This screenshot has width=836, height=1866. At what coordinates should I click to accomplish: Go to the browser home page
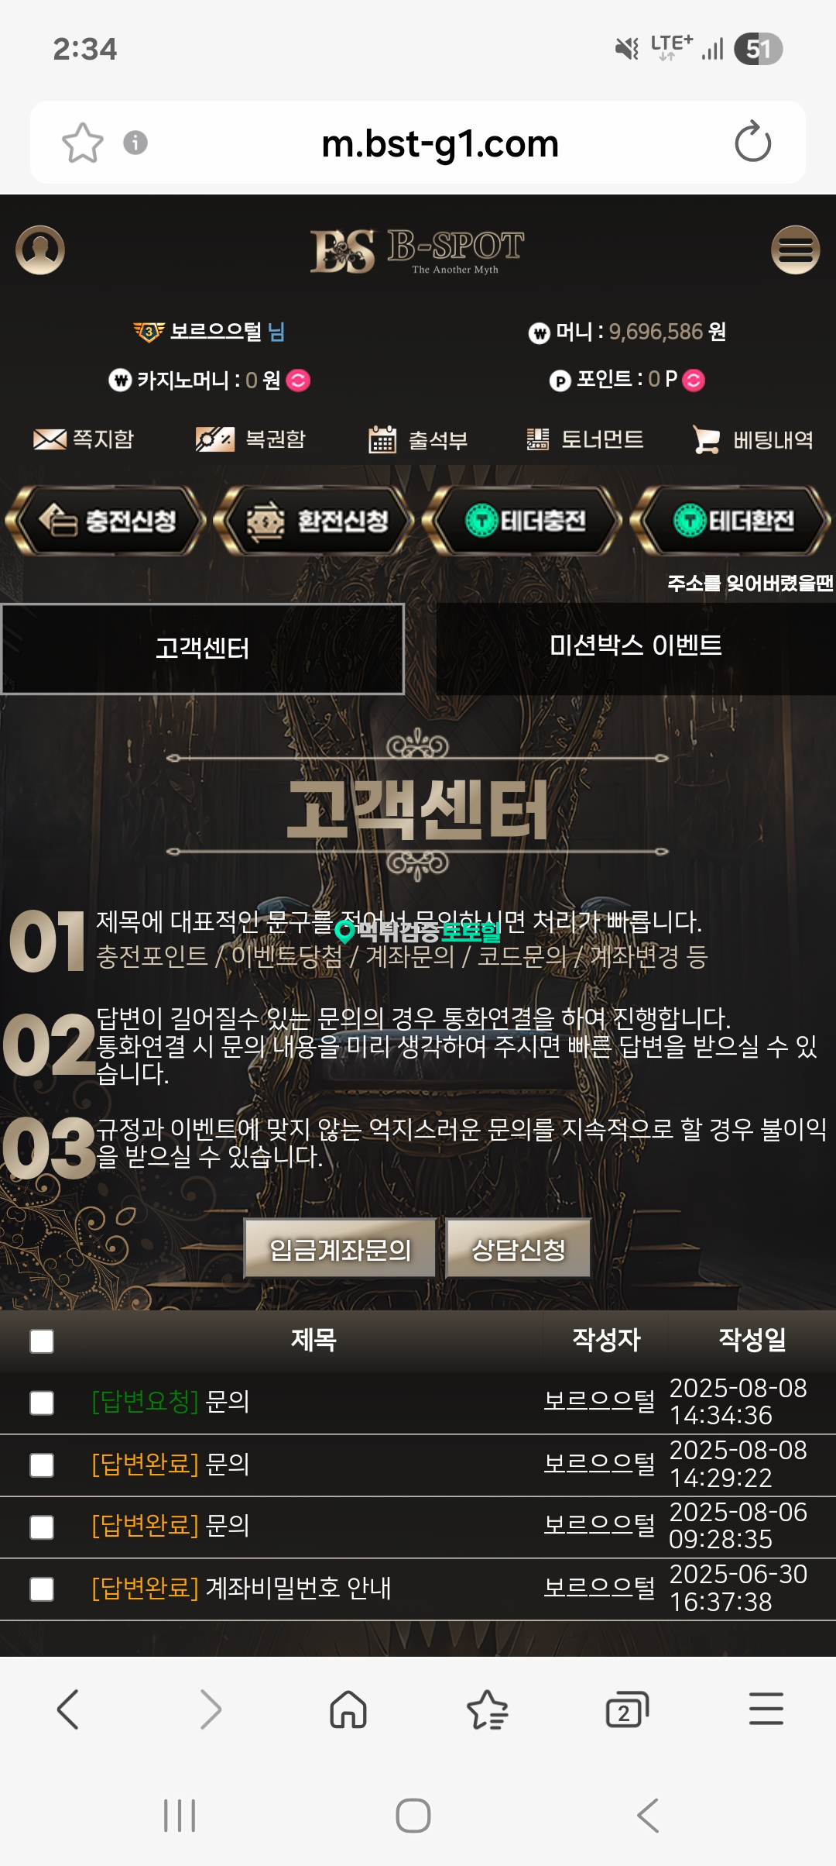pos(348,1709)
